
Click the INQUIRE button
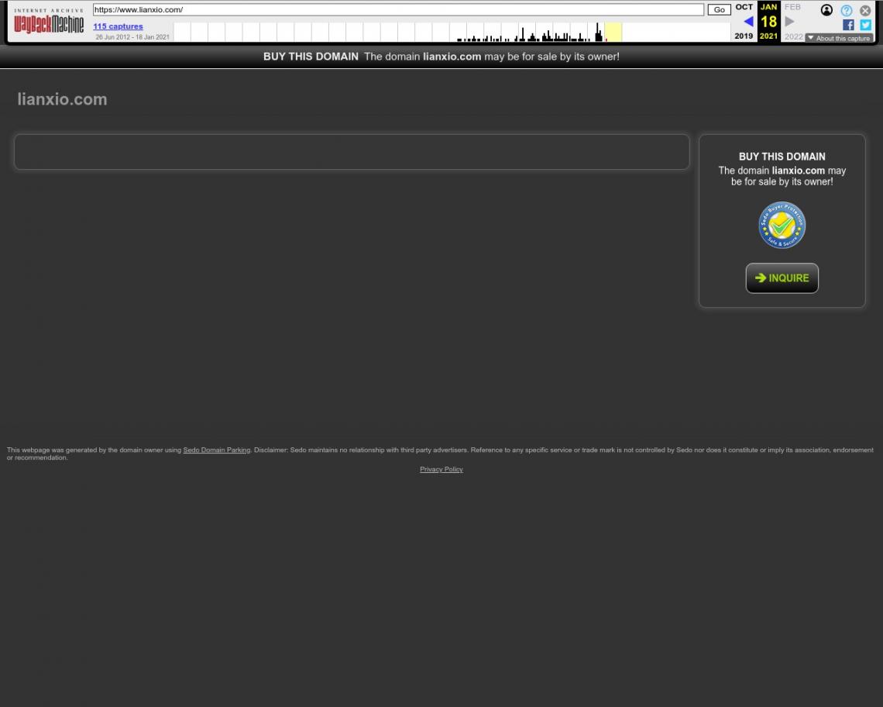(782, 278)
